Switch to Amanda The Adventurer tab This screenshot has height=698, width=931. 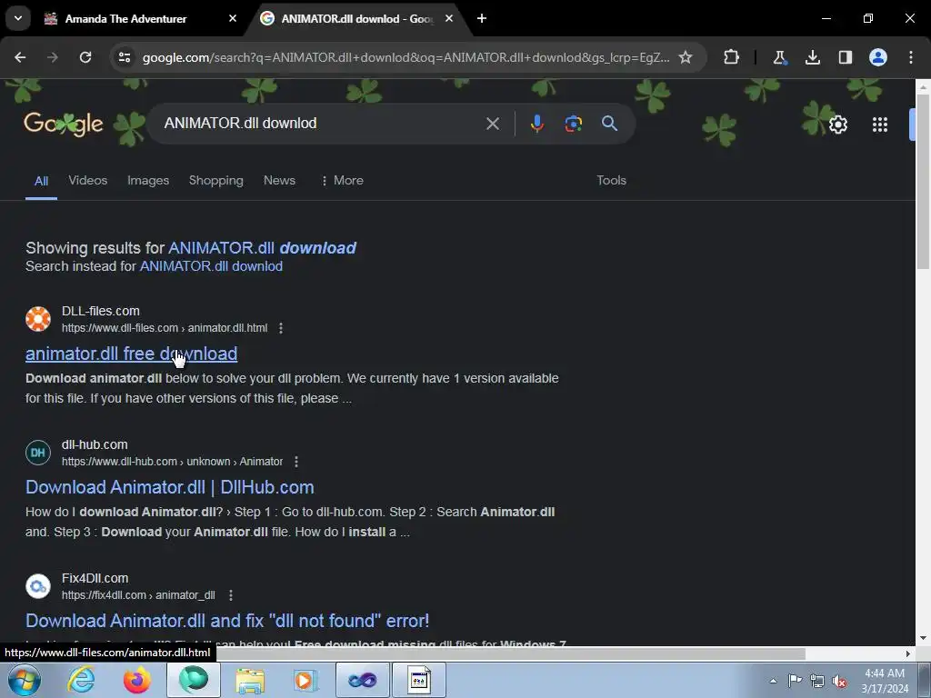[125, 19]
